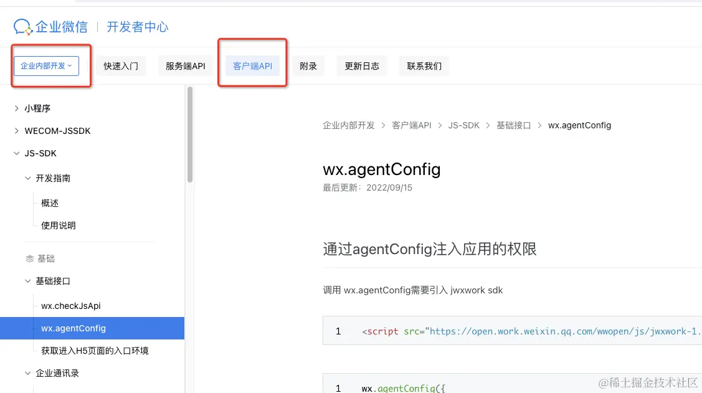This screenshot has width=702, height=393.
Task: Click breadcrumb item wx.agentConfig
Action: (x=579, y=125)
